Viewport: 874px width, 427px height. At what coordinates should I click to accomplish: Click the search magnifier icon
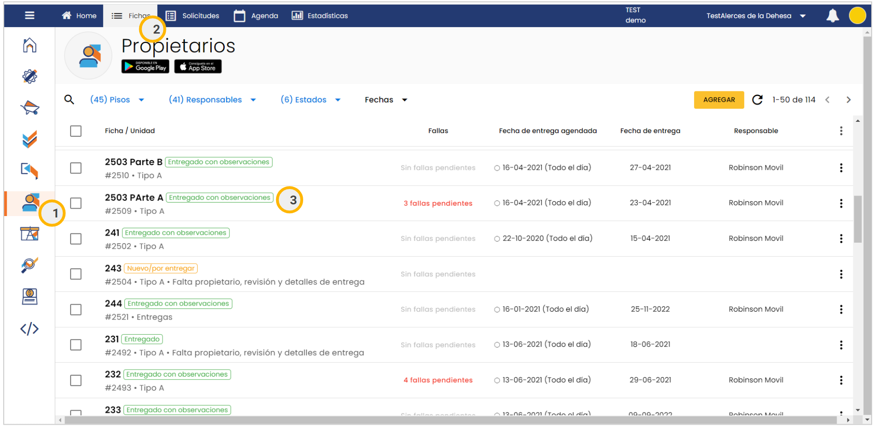(69, 99)
